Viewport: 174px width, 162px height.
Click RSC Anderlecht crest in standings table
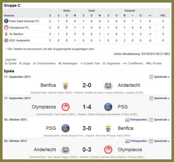(6, 40)
